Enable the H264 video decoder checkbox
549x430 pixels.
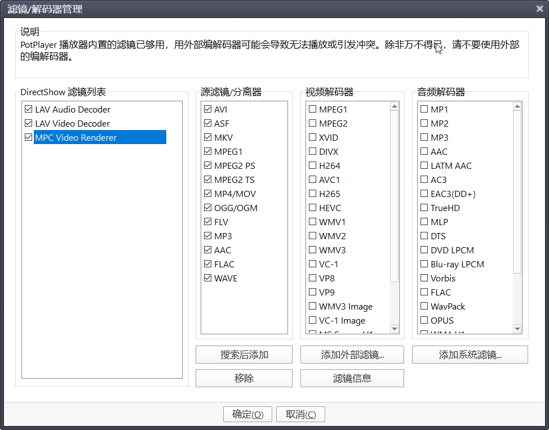[x=312, y=165]
